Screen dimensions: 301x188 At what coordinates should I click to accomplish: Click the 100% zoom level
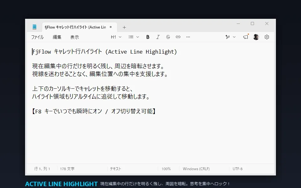[166, 169]
